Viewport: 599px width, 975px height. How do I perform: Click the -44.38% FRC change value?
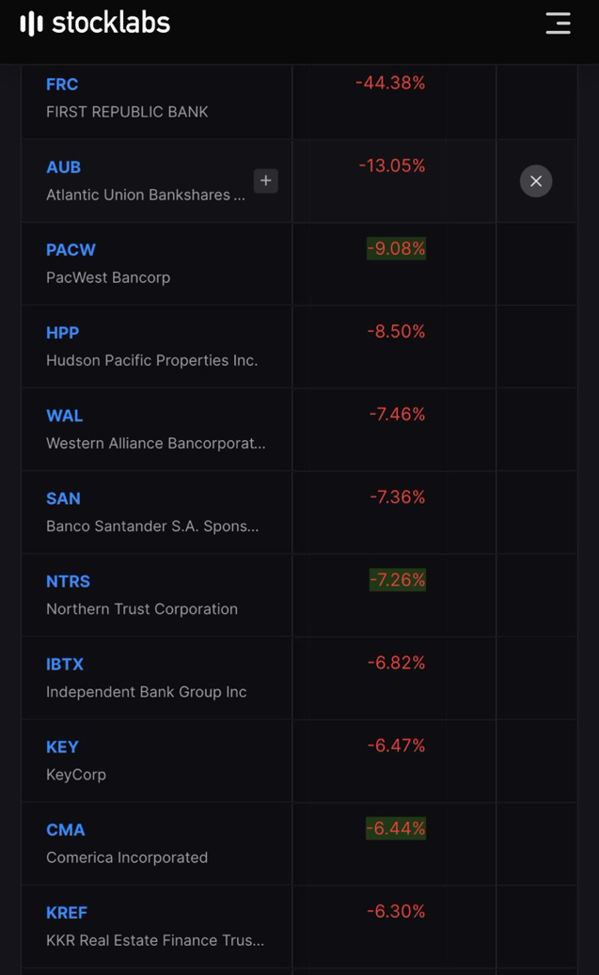[x=390, y=84]
